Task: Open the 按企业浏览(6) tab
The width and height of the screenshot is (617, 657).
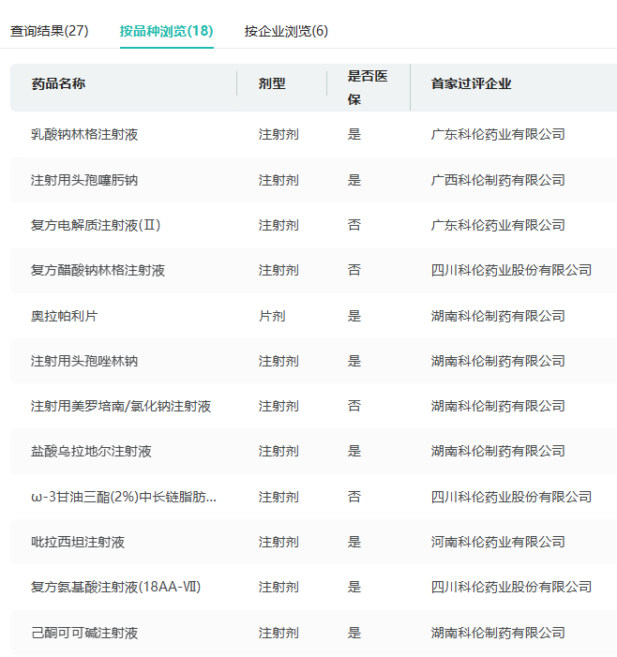Action: pos(286,31)
